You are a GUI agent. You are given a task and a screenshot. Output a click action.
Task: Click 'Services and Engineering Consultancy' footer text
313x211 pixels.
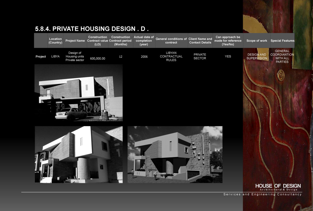[x=263, y=194]
